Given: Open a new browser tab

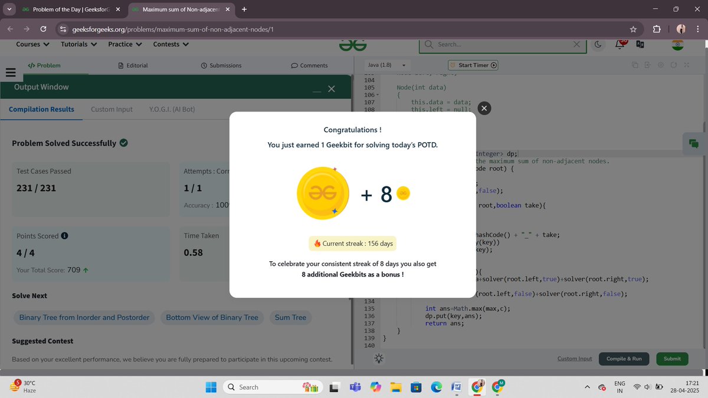Looking at the screenshot, I should point(244,9).
